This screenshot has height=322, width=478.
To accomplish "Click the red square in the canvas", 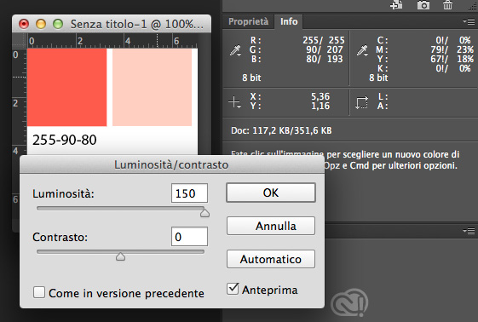I will pyautogui.click(x=66, y=88).
